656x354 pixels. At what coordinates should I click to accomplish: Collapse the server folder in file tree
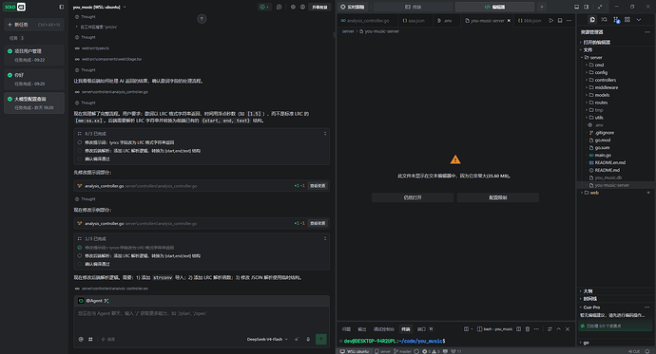582,58
